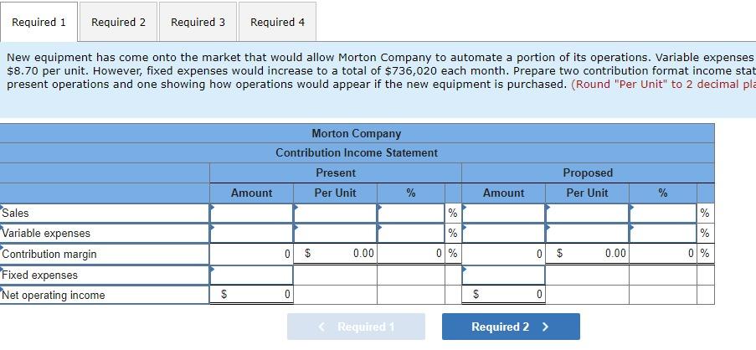Image resolution: width=756 pixels, height=350 pixels.
Task: Click Present Amount field for Fixed expenses
Action: [x=251, y=275]
